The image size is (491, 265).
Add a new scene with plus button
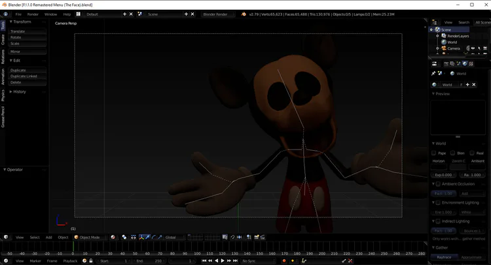click(x=186, y=14)
